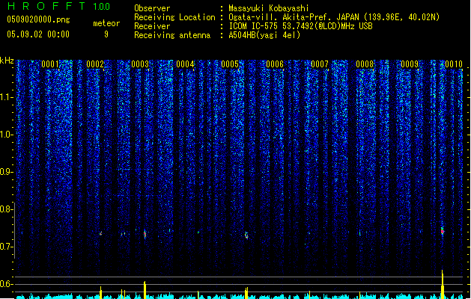Click the 0.8 kHz axis label
This screenshot has width=471, height=299.
click(6, 209)
